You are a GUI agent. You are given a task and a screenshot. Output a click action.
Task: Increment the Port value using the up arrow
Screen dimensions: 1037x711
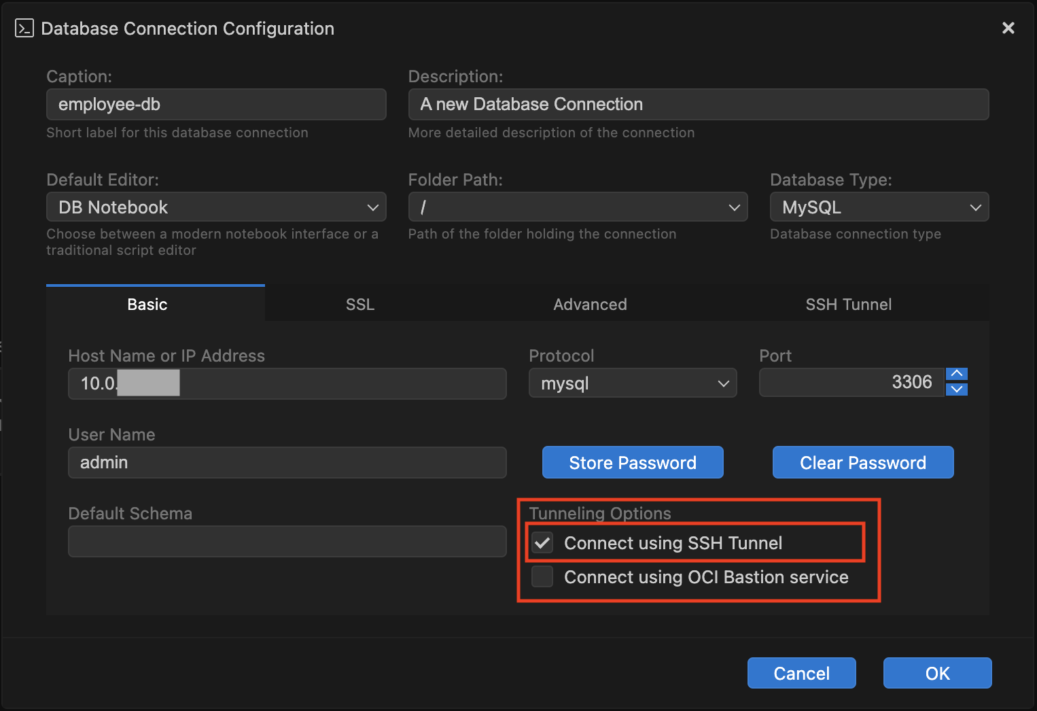[956, 373]
